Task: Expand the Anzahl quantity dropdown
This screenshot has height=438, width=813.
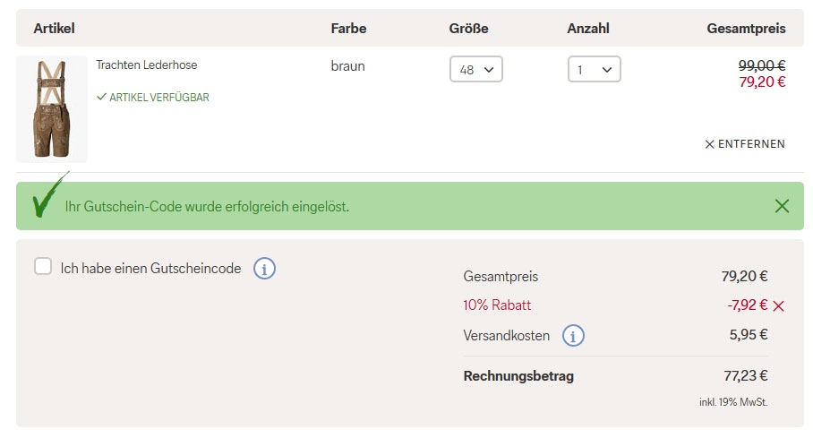Action: pos(594,69)
